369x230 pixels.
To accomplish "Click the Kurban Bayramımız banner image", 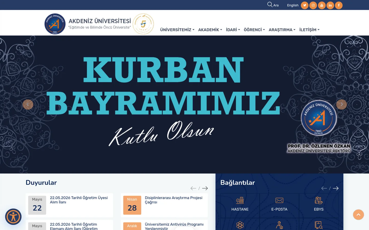I will click(184, 104).
